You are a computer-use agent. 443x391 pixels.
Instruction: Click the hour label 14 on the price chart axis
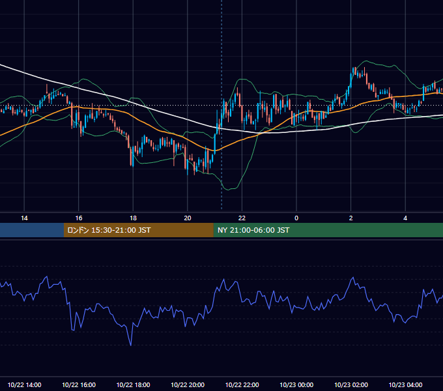pos(24,218)
